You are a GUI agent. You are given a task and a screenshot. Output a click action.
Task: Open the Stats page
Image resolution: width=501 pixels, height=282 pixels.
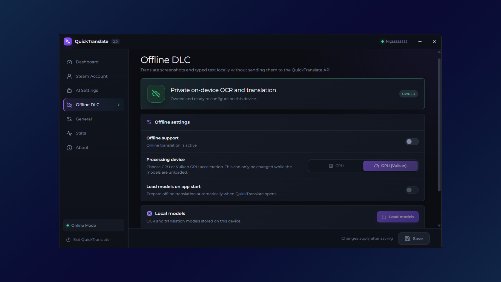pos(94,133)
